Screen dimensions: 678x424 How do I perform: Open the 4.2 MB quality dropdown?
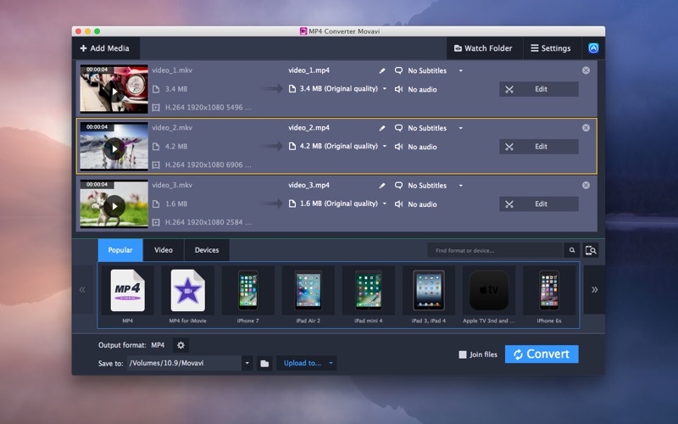point(385,146)
